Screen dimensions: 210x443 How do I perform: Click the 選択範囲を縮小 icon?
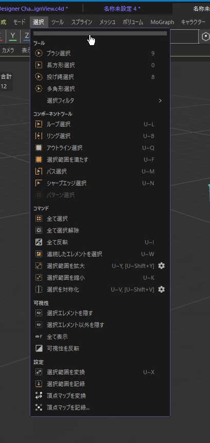point(39,278)
